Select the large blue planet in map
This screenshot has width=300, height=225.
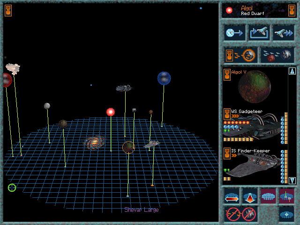point(164,78)
